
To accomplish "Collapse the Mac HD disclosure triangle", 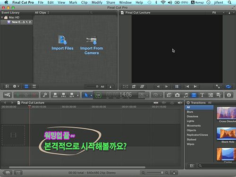I will tap(2, 17).
